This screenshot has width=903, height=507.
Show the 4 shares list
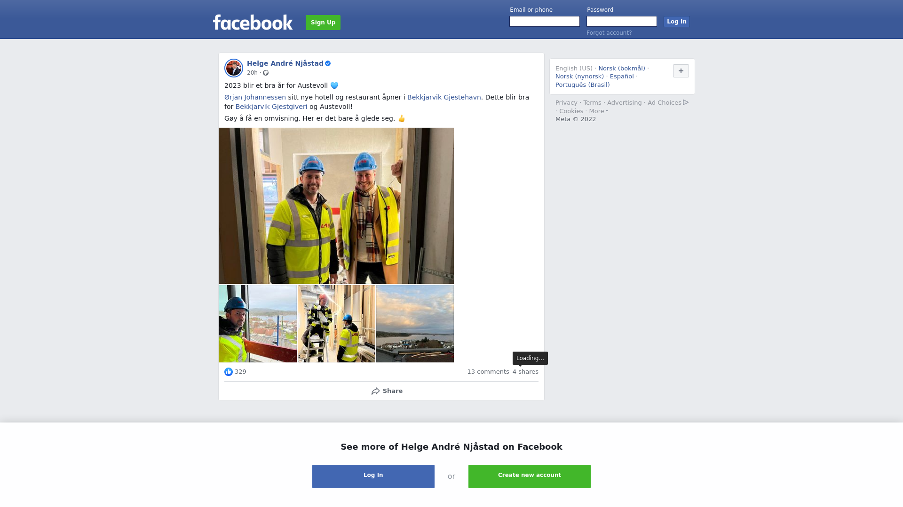525,372
